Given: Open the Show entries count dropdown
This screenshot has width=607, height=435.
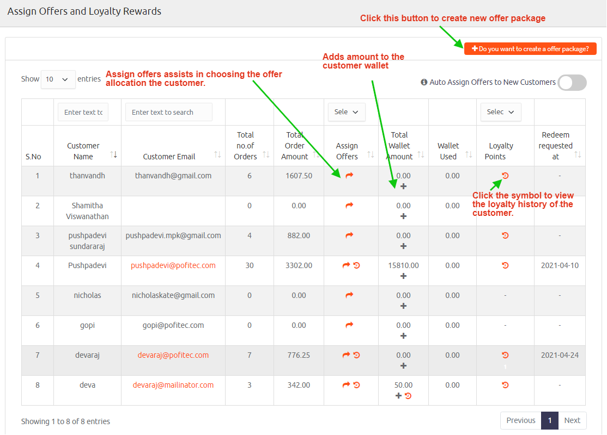Looking at the screenshot, I should tap(58, 79).
